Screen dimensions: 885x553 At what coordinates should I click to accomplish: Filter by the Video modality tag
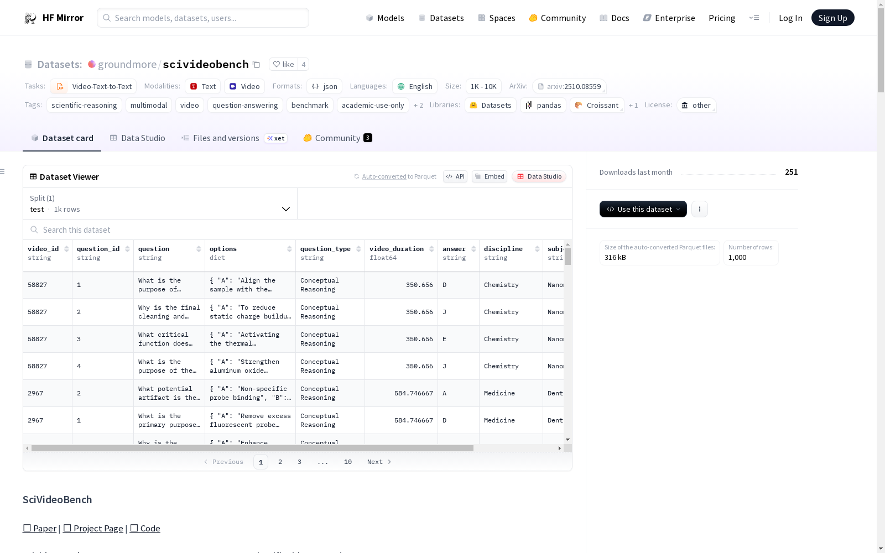244,86
